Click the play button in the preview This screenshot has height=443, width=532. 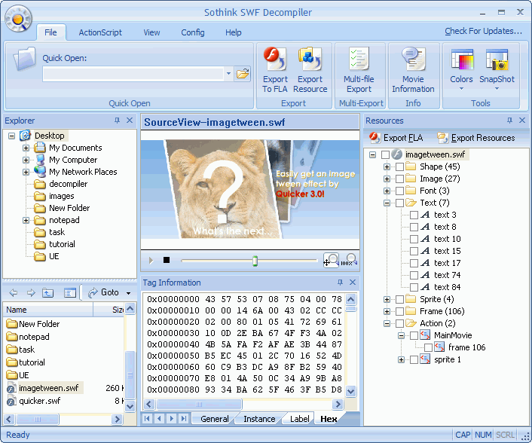click(x=151, y=260)
